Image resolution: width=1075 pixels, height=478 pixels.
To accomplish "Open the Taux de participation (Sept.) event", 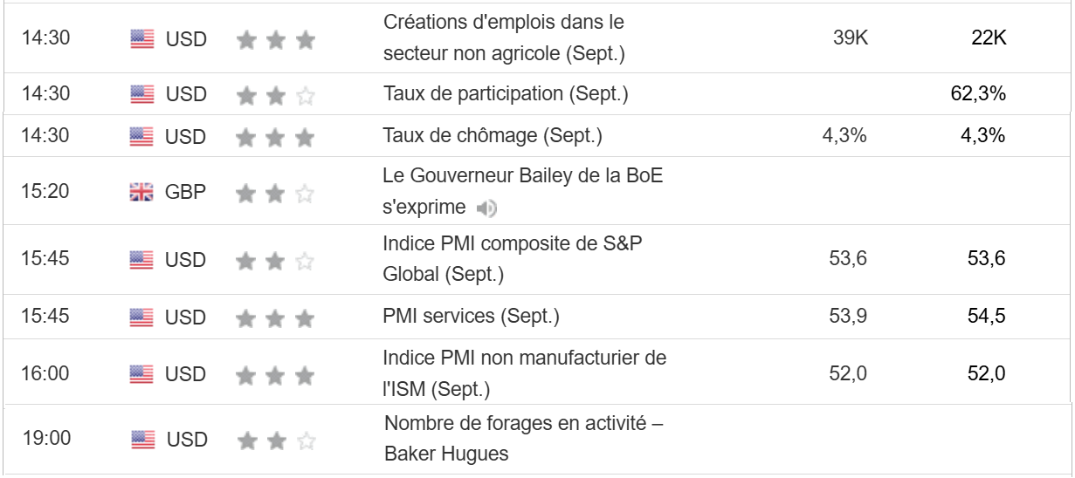I will coord(505,93).
